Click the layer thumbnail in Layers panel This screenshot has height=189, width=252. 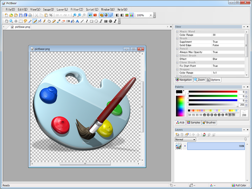tap(178, 146)
